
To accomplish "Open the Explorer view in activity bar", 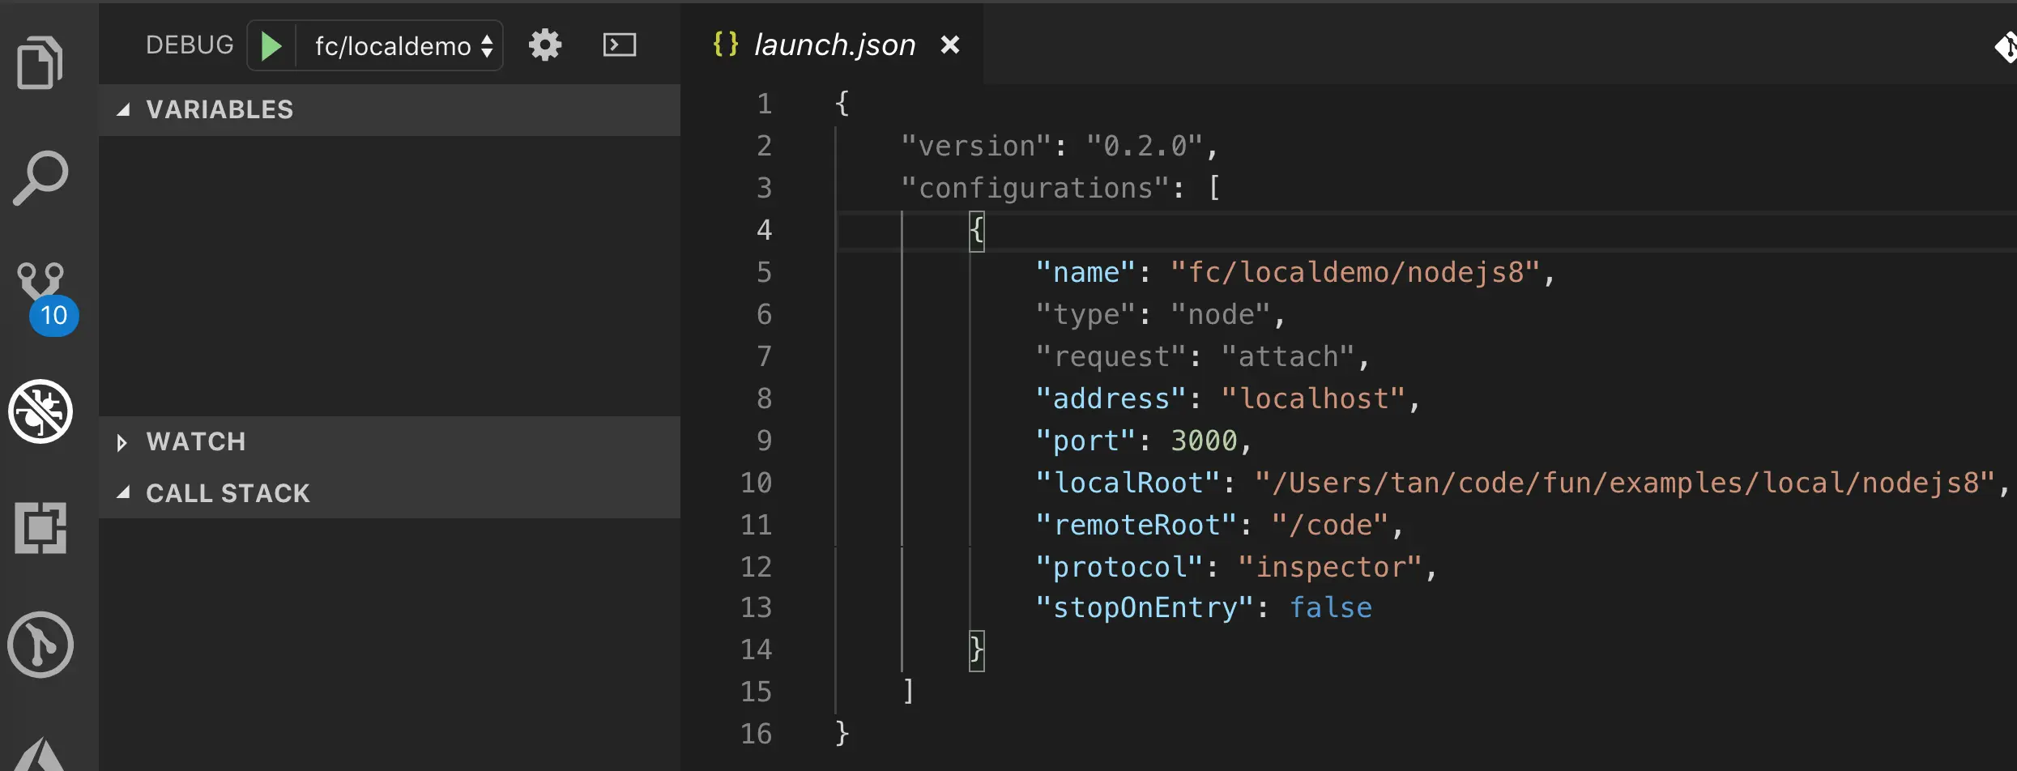I will pyautogui.click(x=40, y=62).
